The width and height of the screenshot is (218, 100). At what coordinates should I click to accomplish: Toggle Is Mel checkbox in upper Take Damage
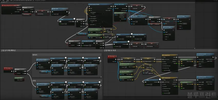pos(182,26)
